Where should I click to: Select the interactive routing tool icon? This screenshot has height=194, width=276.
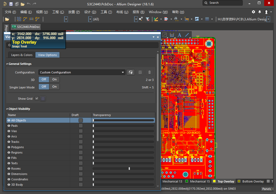25,19
